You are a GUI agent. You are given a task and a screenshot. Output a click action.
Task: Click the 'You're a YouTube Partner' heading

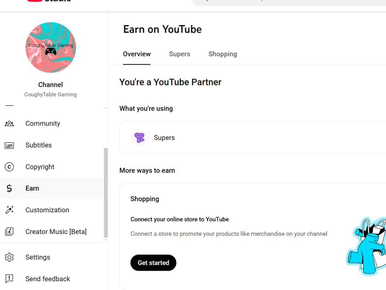tap(170, 82)
